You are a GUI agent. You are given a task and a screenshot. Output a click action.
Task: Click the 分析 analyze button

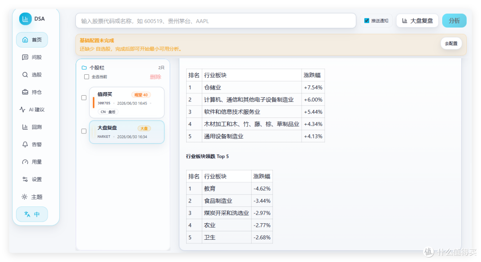[x=454, y=21]
